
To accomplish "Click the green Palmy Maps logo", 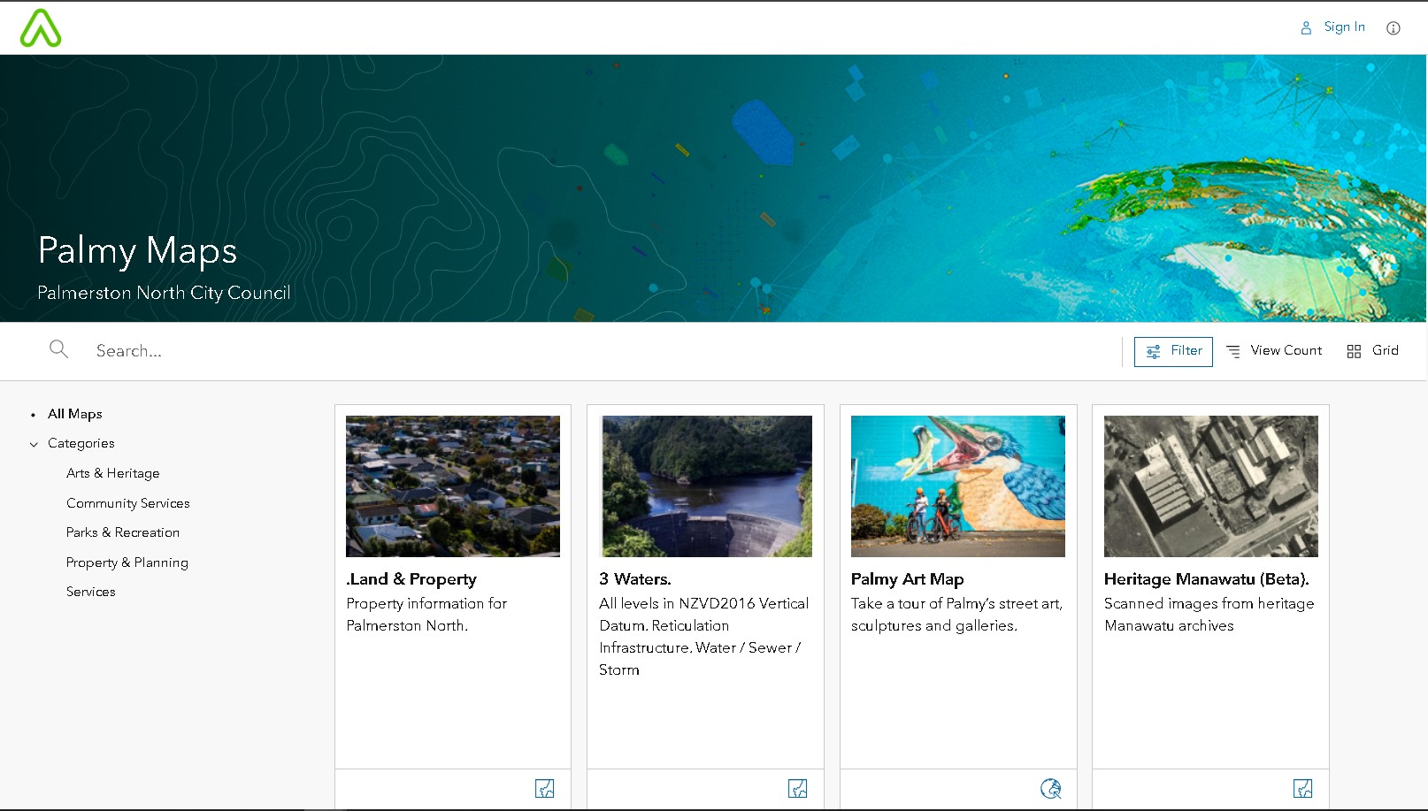I will tap(41, 28).
